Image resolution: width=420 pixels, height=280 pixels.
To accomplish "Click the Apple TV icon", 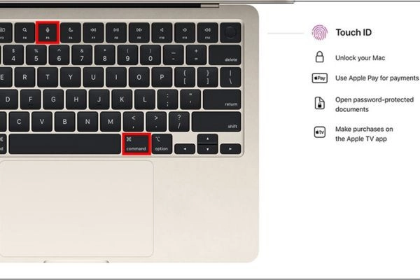I will pyautogui.click(x=320, y=132).
